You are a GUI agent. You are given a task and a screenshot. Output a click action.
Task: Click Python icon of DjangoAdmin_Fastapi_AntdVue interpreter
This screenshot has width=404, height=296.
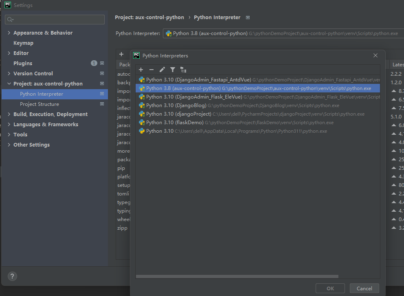click(x=142, y=80)
